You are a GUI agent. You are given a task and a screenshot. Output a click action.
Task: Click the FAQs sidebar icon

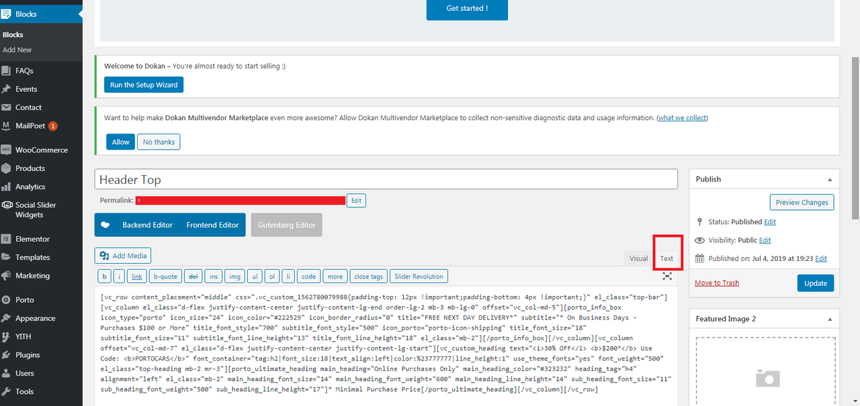point(6,70)
